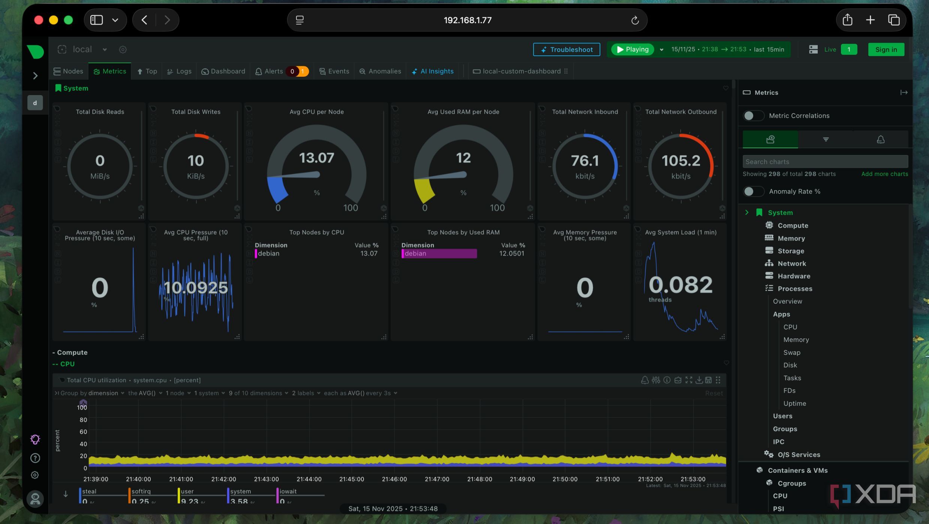Pause the Playing time control

(x=632, y=49)
